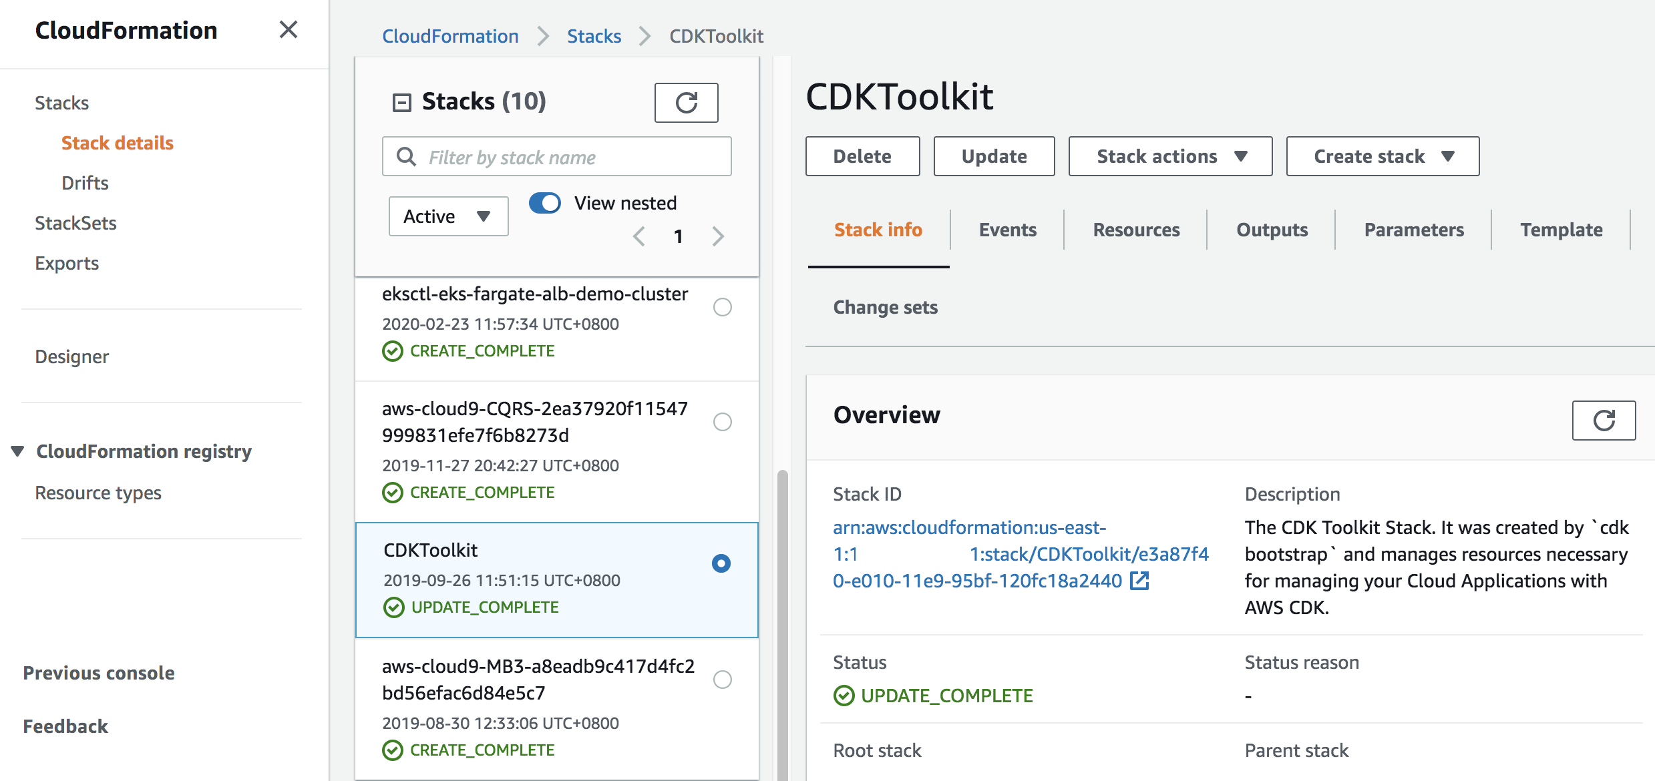This screenshot has width=1655, height=781.
Task: Open the Stack actions dropdown
Action: coord(1170,156)
